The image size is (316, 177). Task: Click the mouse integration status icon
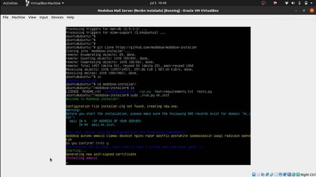(294, 175)
